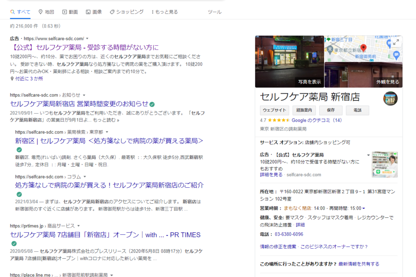Expand the dropdown arrow beside 薬局検索 › 東京都
This screenshot has height=277, width=416.
(107, 132)
